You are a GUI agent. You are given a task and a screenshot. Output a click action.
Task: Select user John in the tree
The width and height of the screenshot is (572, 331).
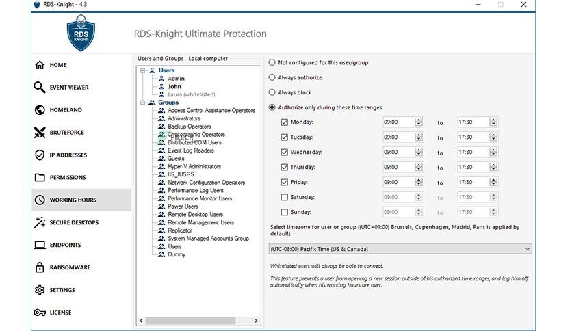[174, 86]
